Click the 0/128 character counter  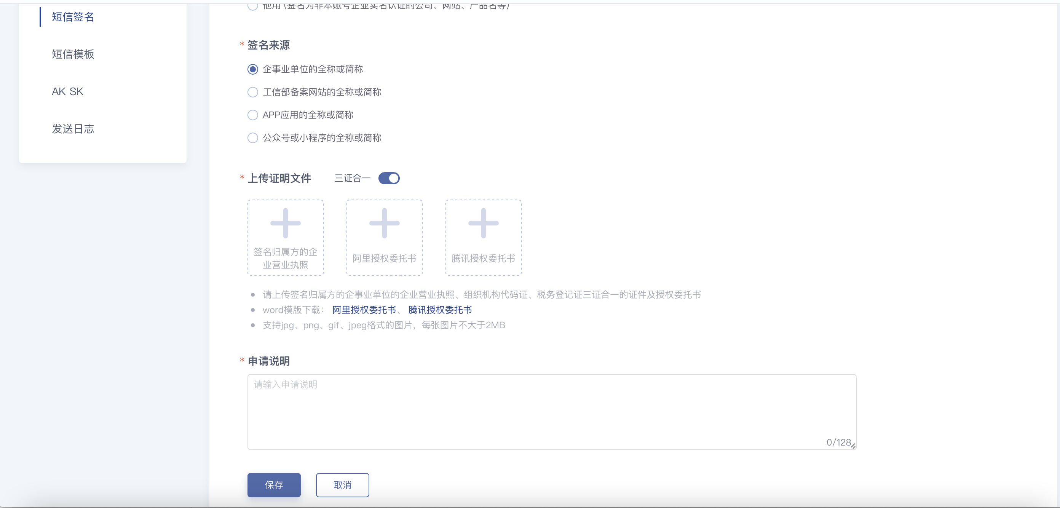pos(838,442)
